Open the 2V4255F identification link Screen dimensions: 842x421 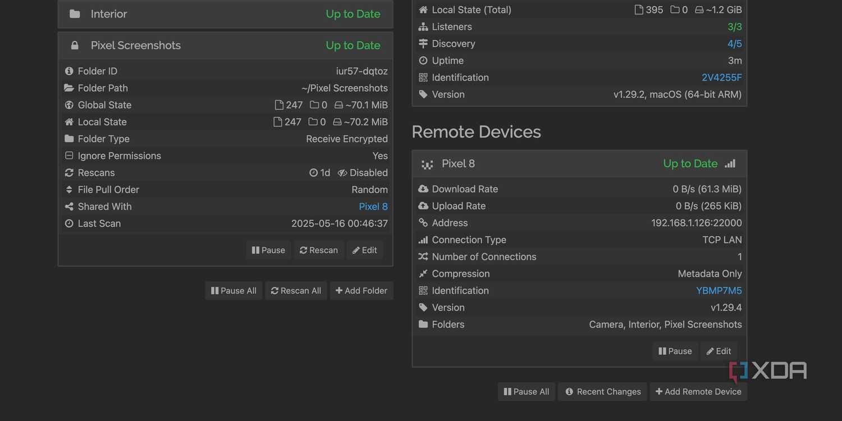(x=722, y=77)
